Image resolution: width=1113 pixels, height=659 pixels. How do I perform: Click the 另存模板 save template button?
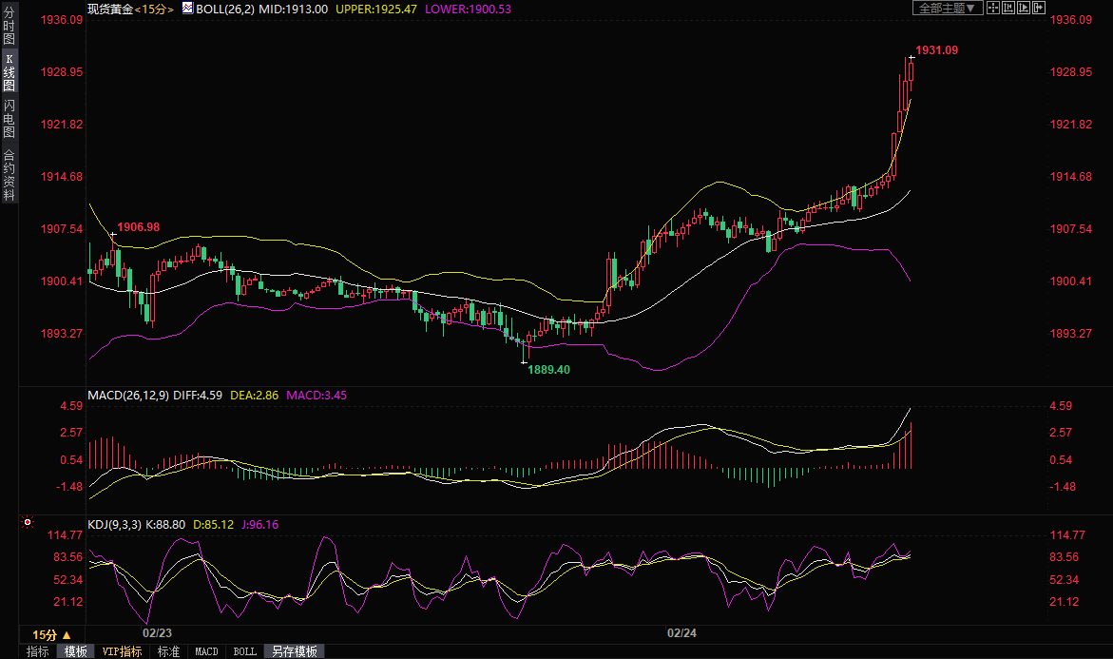294,651
